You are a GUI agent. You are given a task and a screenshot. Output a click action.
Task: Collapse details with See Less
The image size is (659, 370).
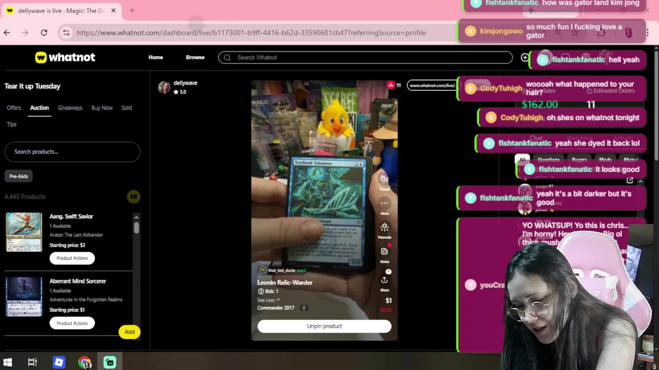pos(269,300)
